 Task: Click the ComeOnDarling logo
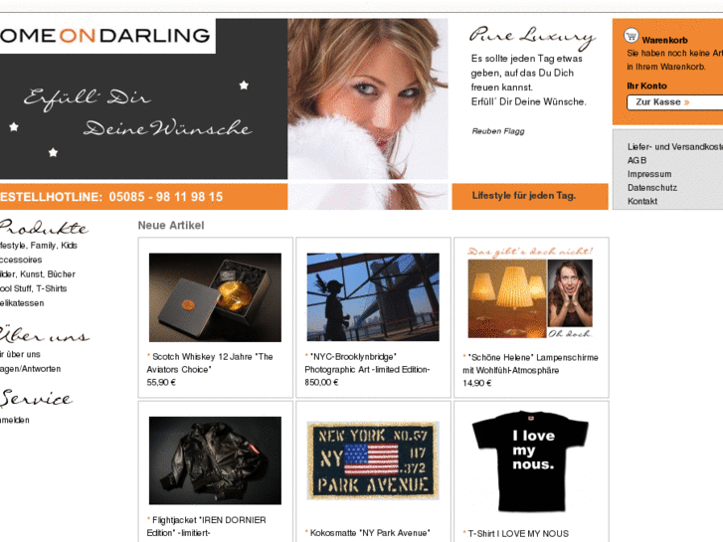(x=105, y=36)
